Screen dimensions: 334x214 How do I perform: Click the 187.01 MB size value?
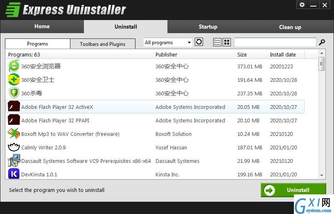point(250,147)
